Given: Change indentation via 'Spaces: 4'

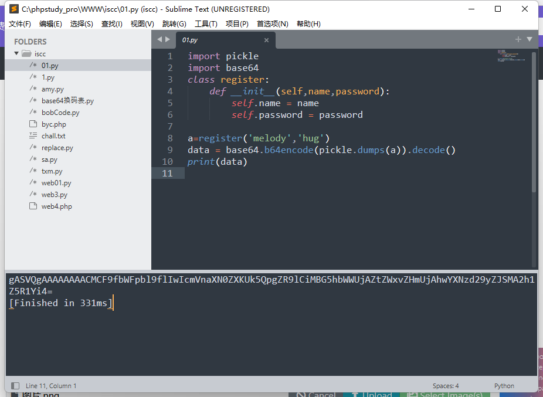Looking at the screenshot, I should click(x=445, y=386).
